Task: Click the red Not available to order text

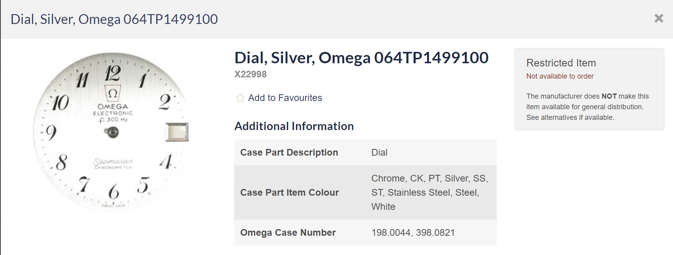Action: (560, 76)
